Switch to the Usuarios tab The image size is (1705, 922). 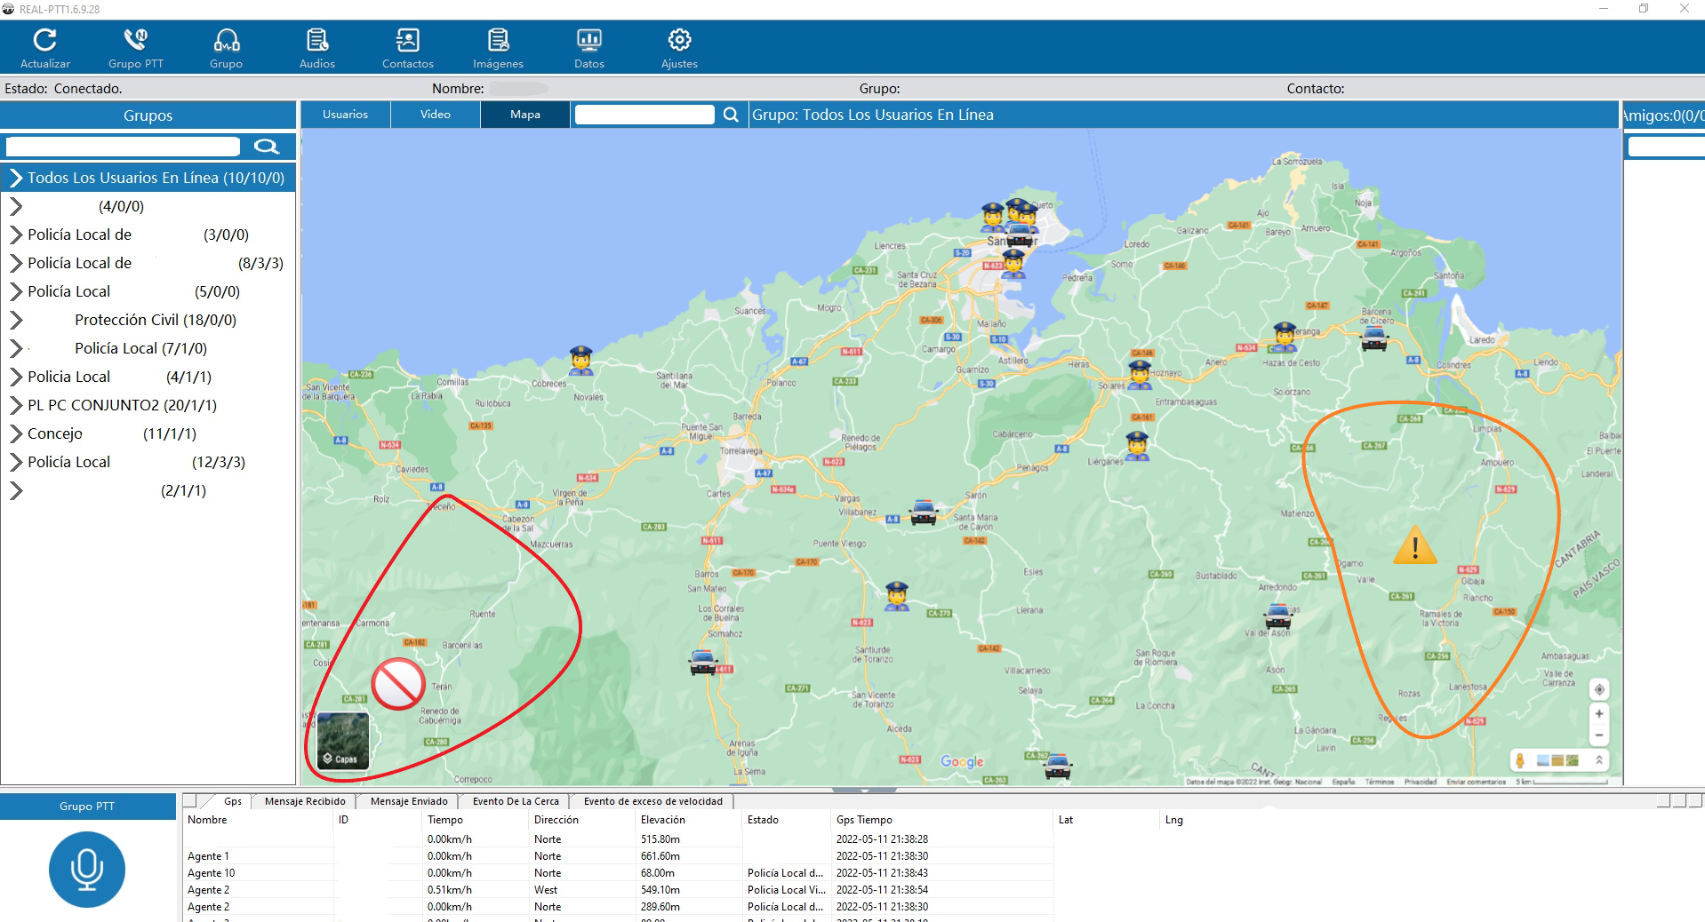pos(345,115)
